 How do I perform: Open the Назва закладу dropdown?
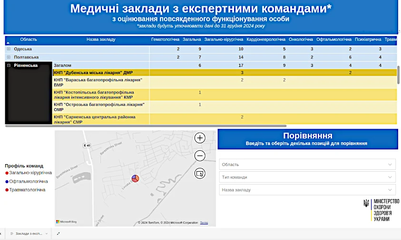point(307,190)
